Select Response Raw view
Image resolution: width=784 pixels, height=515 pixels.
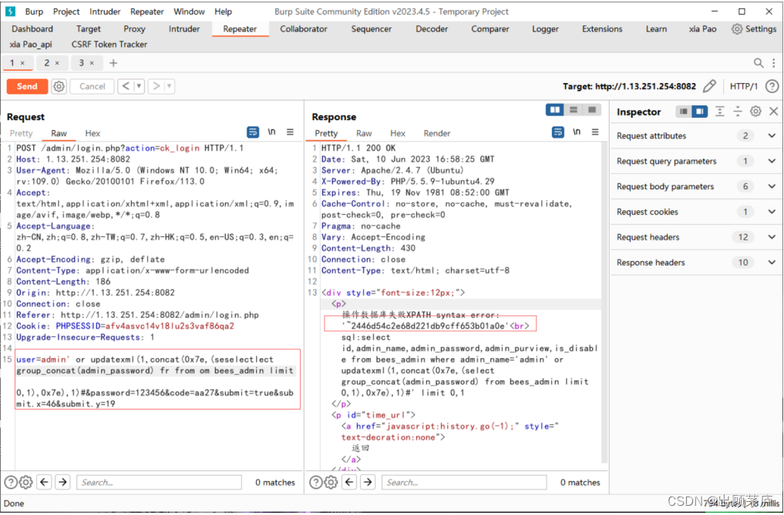364,133
